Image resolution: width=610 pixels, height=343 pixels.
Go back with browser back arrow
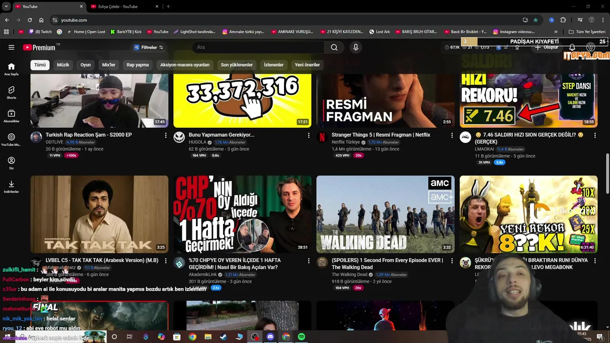pyautogui.click(x=7, y=20)
